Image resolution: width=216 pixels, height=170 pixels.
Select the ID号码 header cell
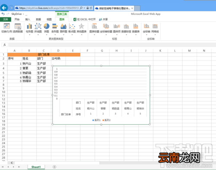coord(58,58)
